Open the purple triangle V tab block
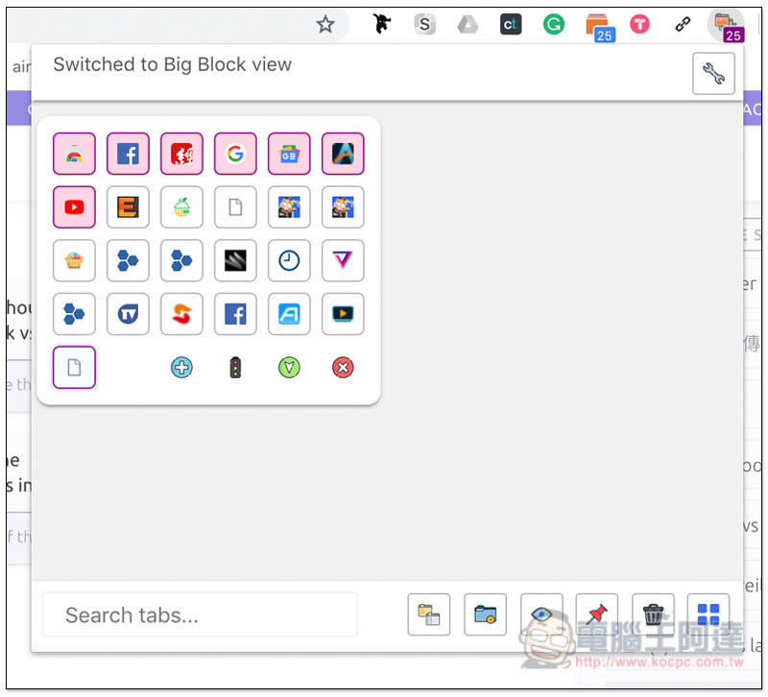Viewport: 768px width, 697px height. coord(343,260)
